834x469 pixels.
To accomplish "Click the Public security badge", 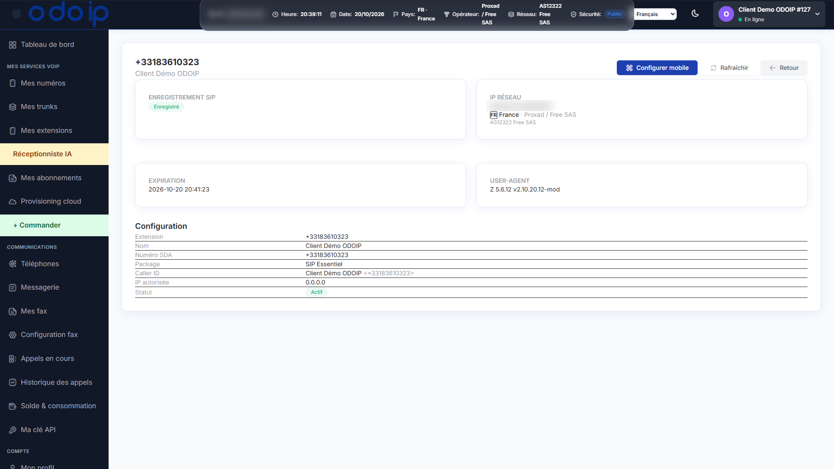I will point(614,14).
